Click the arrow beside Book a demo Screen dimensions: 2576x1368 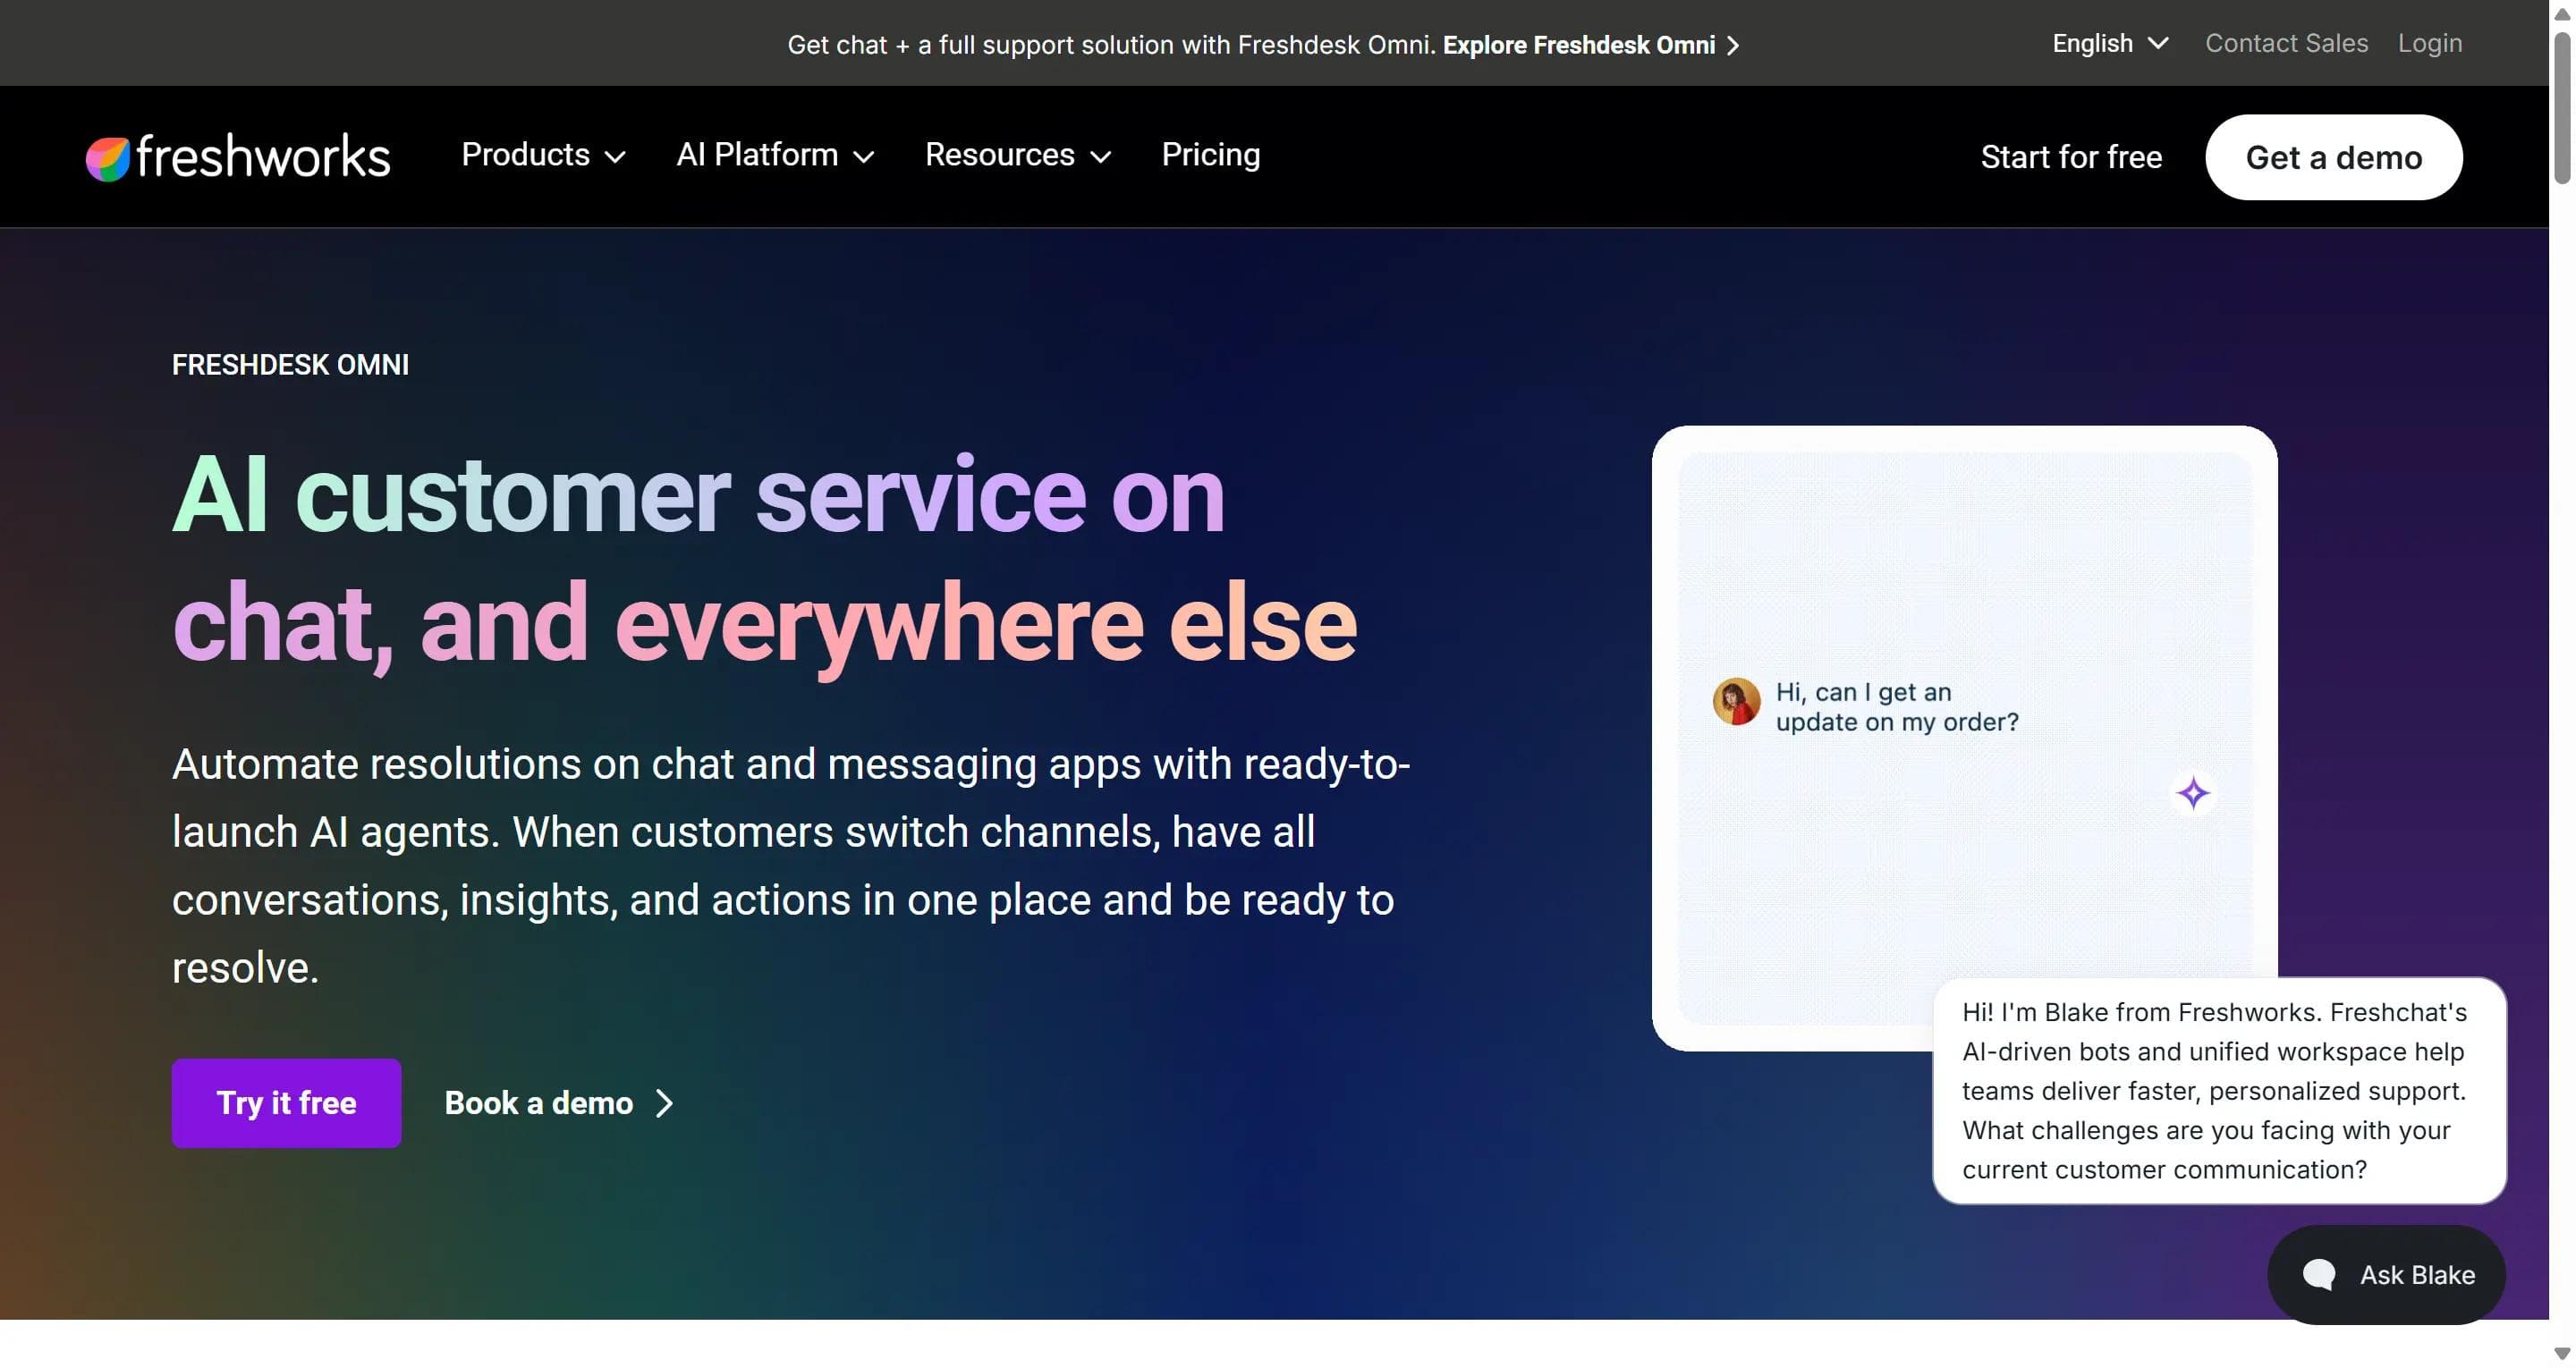664,1103
